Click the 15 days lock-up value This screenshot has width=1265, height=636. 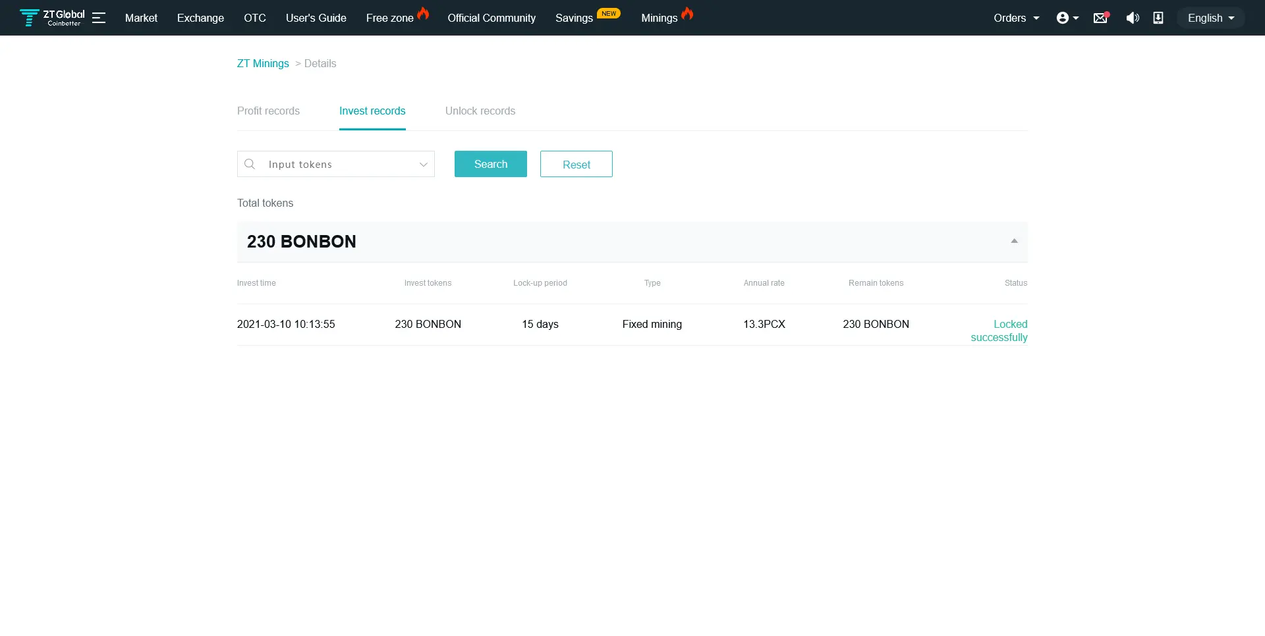click(x=540, y=324)
